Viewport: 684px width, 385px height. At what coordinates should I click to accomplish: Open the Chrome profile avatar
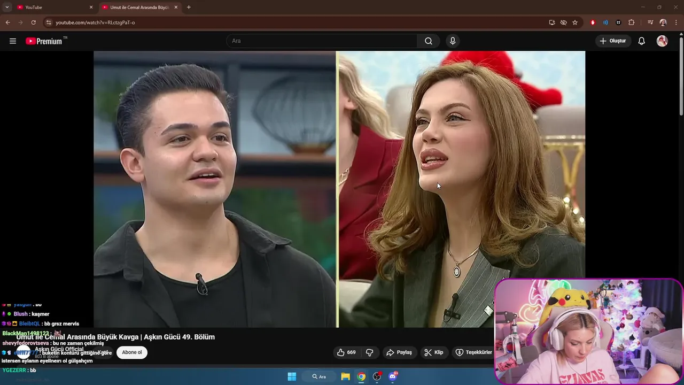click(663, 22)
